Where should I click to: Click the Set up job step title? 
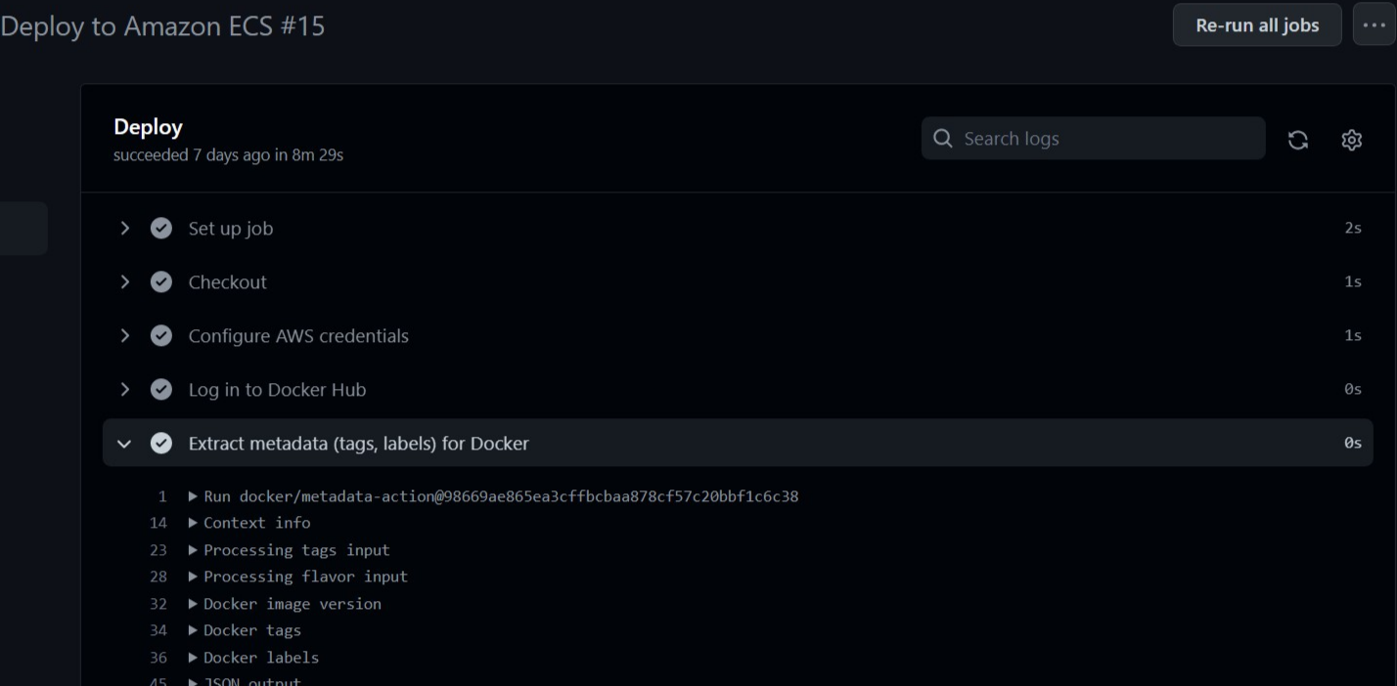[231, 229]
